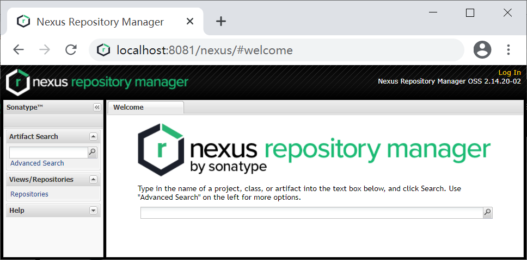Screen dimensions: 527x260
Task: Collapse the Views/Repositories panel
Action: (93, 180)
